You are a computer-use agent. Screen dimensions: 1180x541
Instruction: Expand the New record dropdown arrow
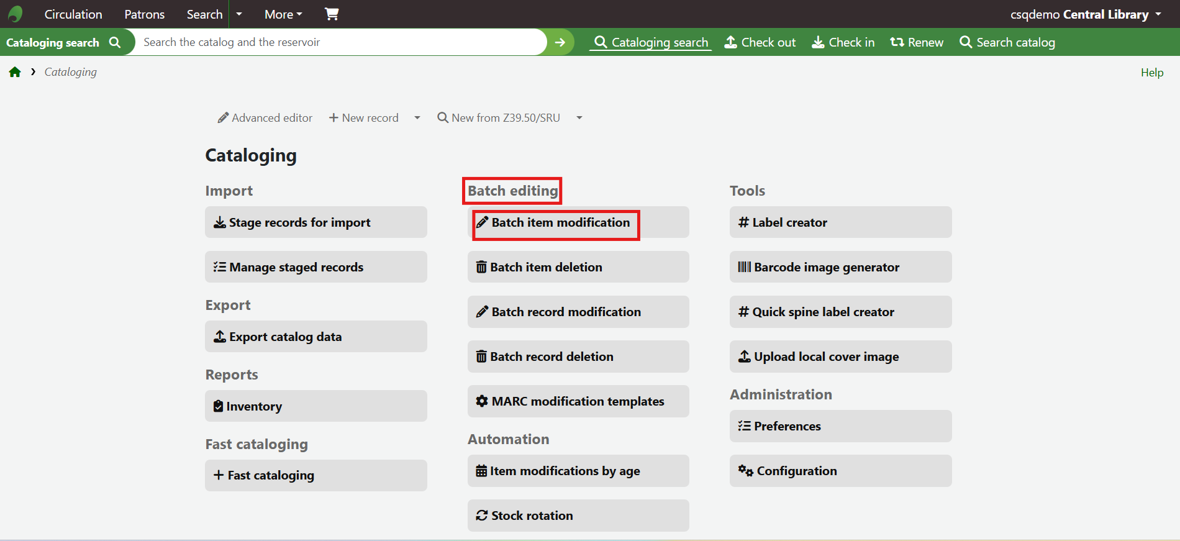click(417, 118)
